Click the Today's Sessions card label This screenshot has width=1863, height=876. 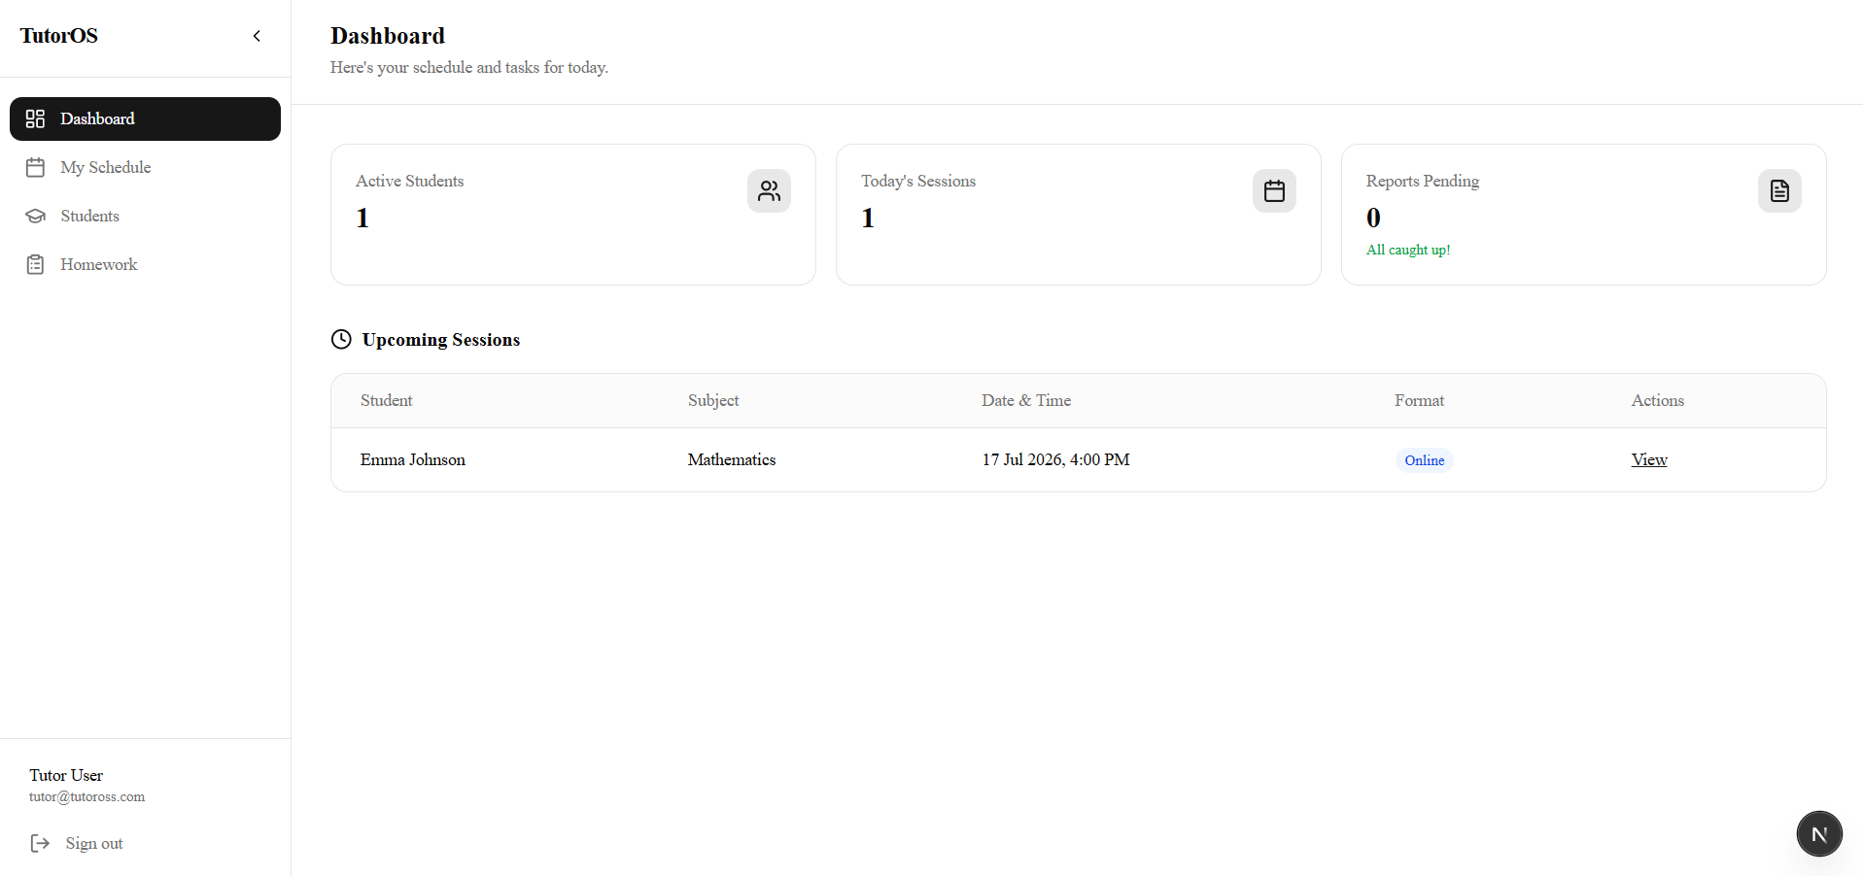click(x=918, y=181)
